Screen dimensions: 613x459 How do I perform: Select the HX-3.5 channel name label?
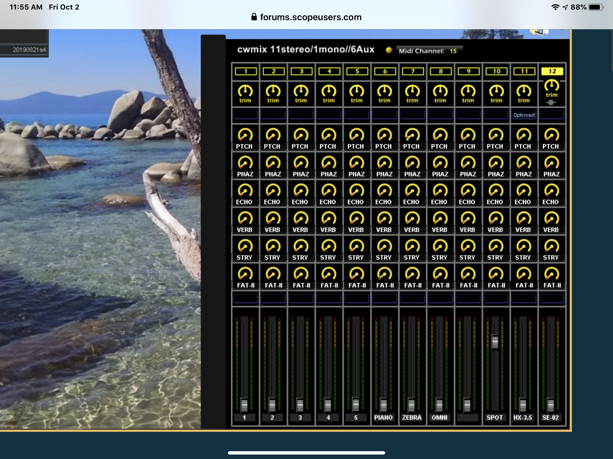[x=523, y=417]
